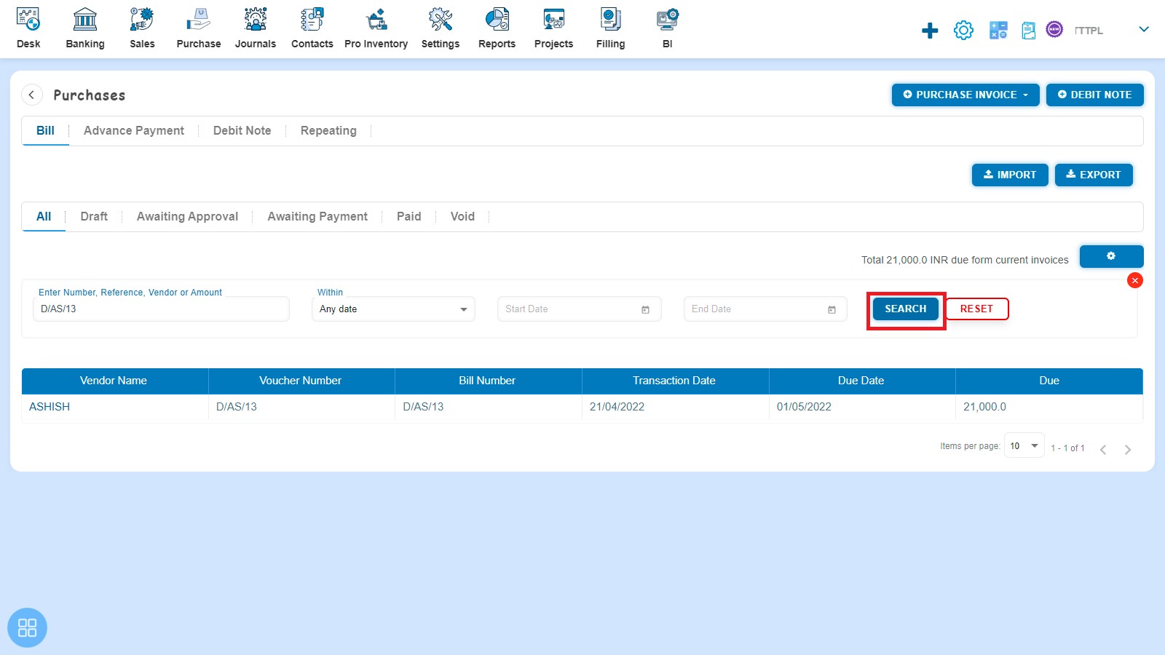
Task: Open the Within Any date dropdown
Action: tap(393, 309)
